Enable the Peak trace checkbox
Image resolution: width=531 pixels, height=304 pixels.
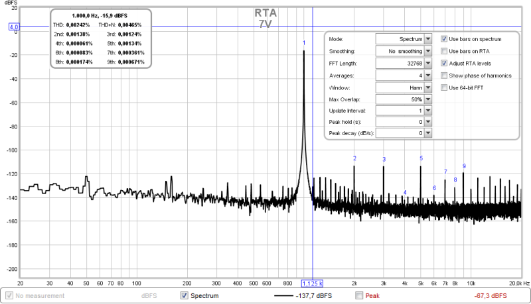[359, 295]
